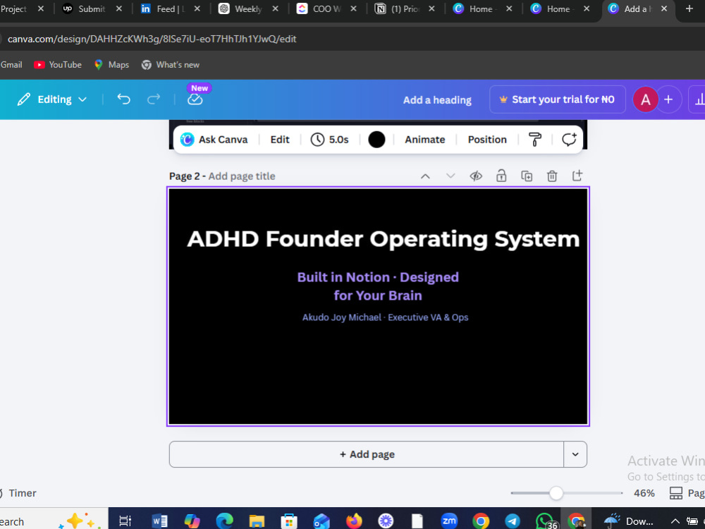This screenshot has width=705, height=529.
Task: Open the black background color swatch
Action: click(376, 140)
